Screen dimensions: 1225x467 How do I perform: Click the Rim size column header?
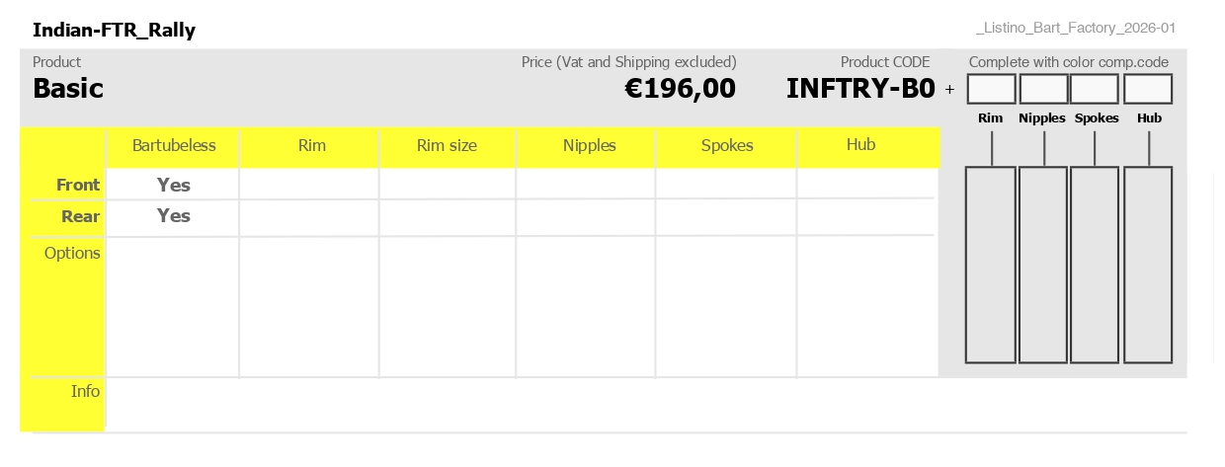coord(447,146)
